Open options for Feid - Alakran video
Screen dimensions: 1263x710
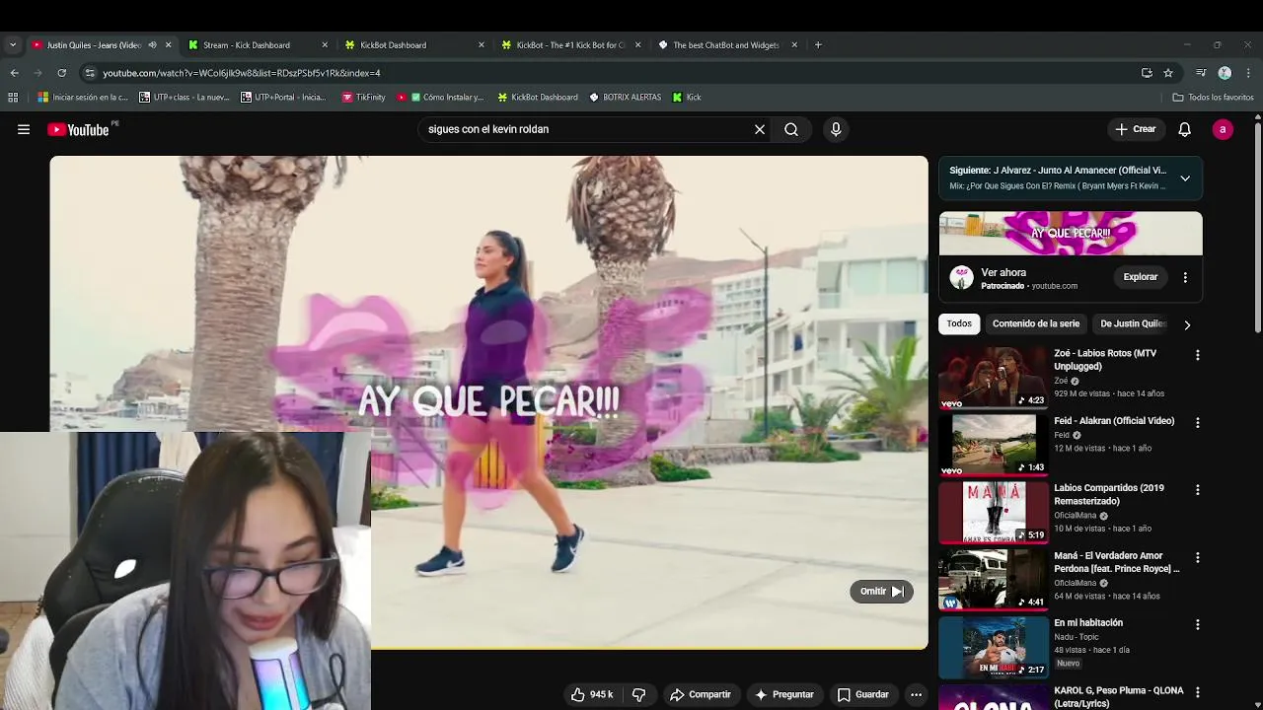[x=1198, y=422]
